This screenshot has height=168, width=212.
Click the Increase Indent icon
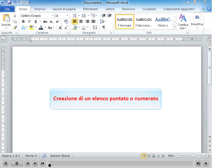(109, 15)
